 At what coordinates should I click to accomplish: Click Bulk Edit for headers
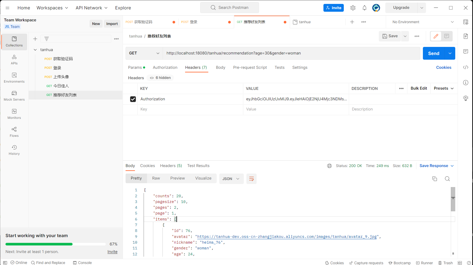pyautogui.click(x=419, y=88)
